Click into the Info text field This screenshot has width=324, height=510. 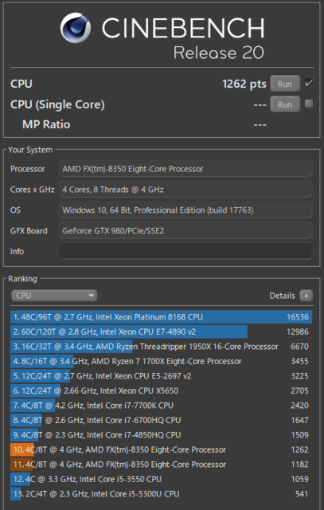click(x=185, y=252)
